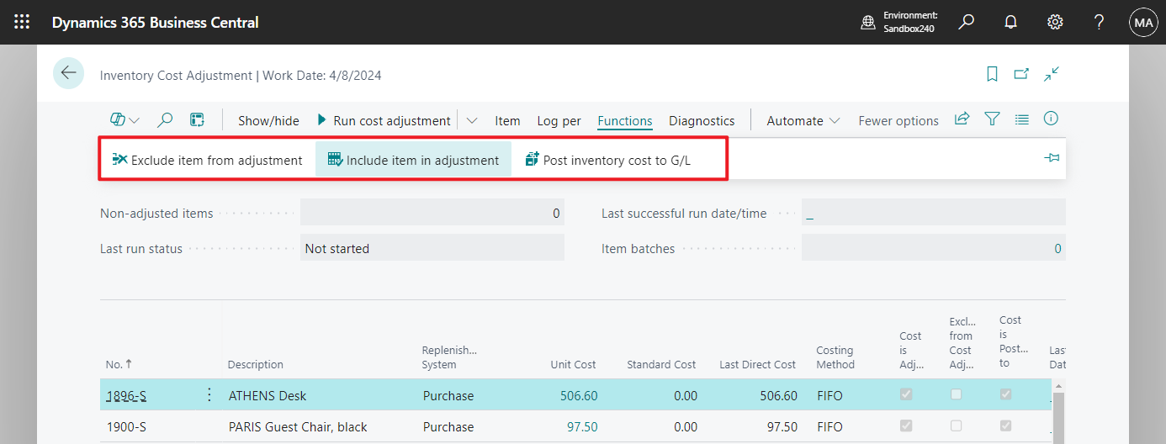Switch list layout view icon
This screenshot has width=1166, height=444.
pyautogui.click(x=1021, y=119)
